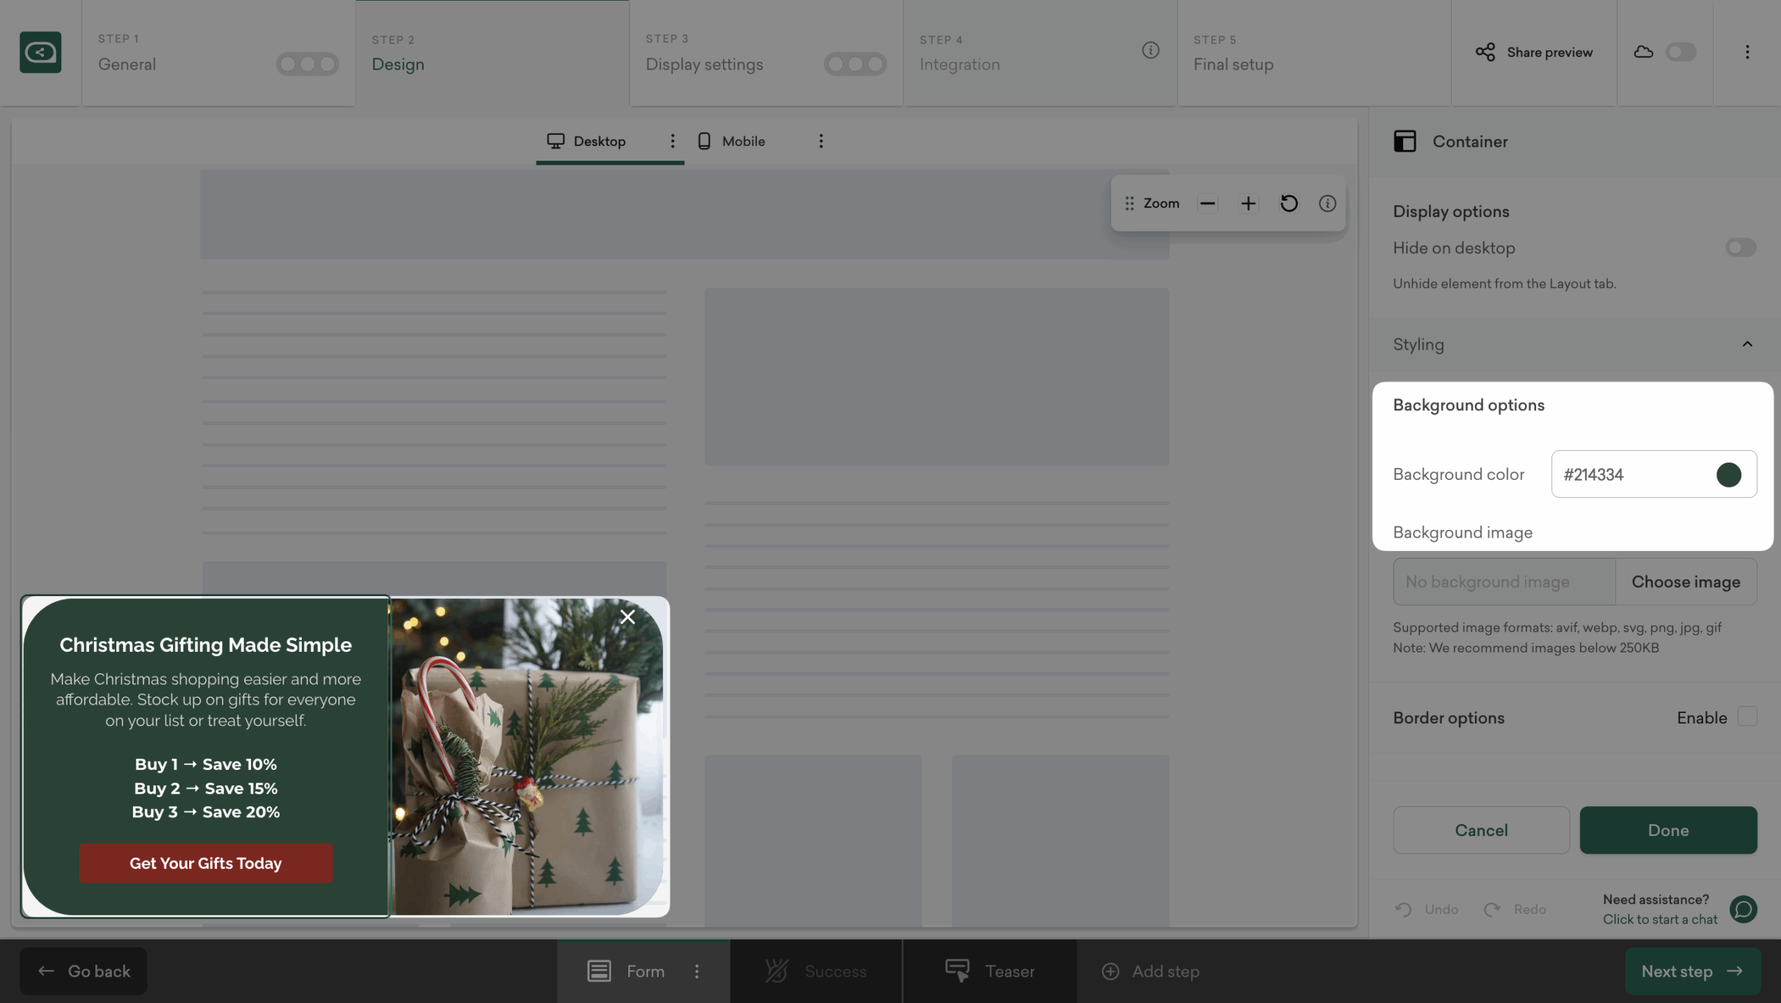Open the zoom info icon

[x=1327, y=203]
